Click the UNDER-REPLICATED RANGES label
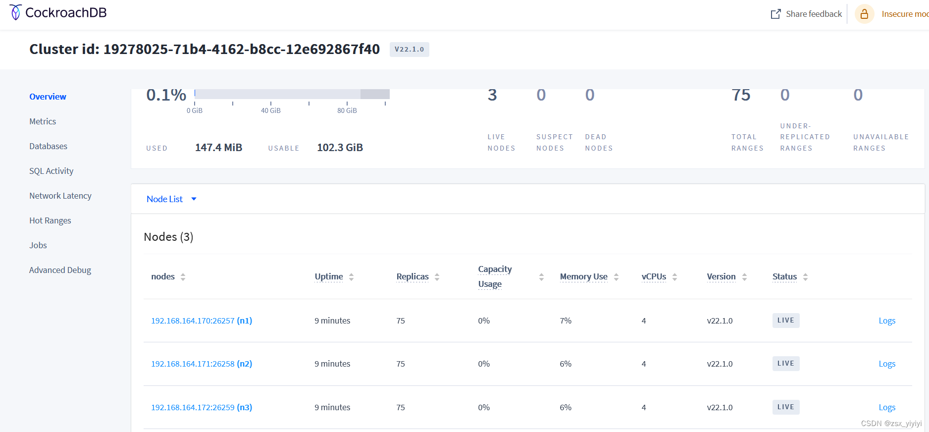Viewport: 929px width, 432px height. [805, 137]
